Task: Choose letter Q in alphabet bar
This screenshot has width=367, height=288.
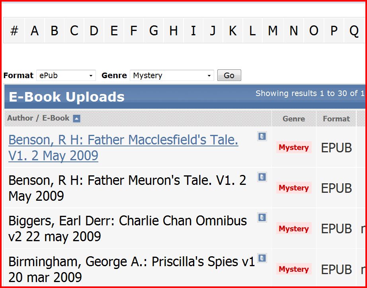Action: (x=354, y=31)
